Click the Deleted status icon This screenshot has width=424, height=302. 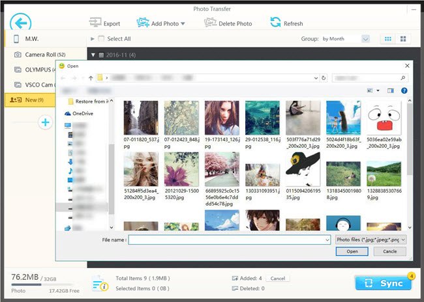(235, 288)
